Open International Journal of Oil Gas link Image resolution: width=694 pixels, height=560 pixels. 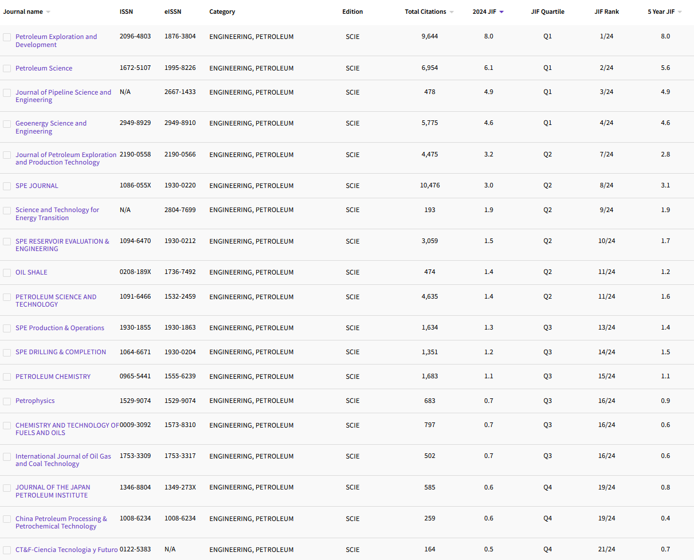[63, 460]
